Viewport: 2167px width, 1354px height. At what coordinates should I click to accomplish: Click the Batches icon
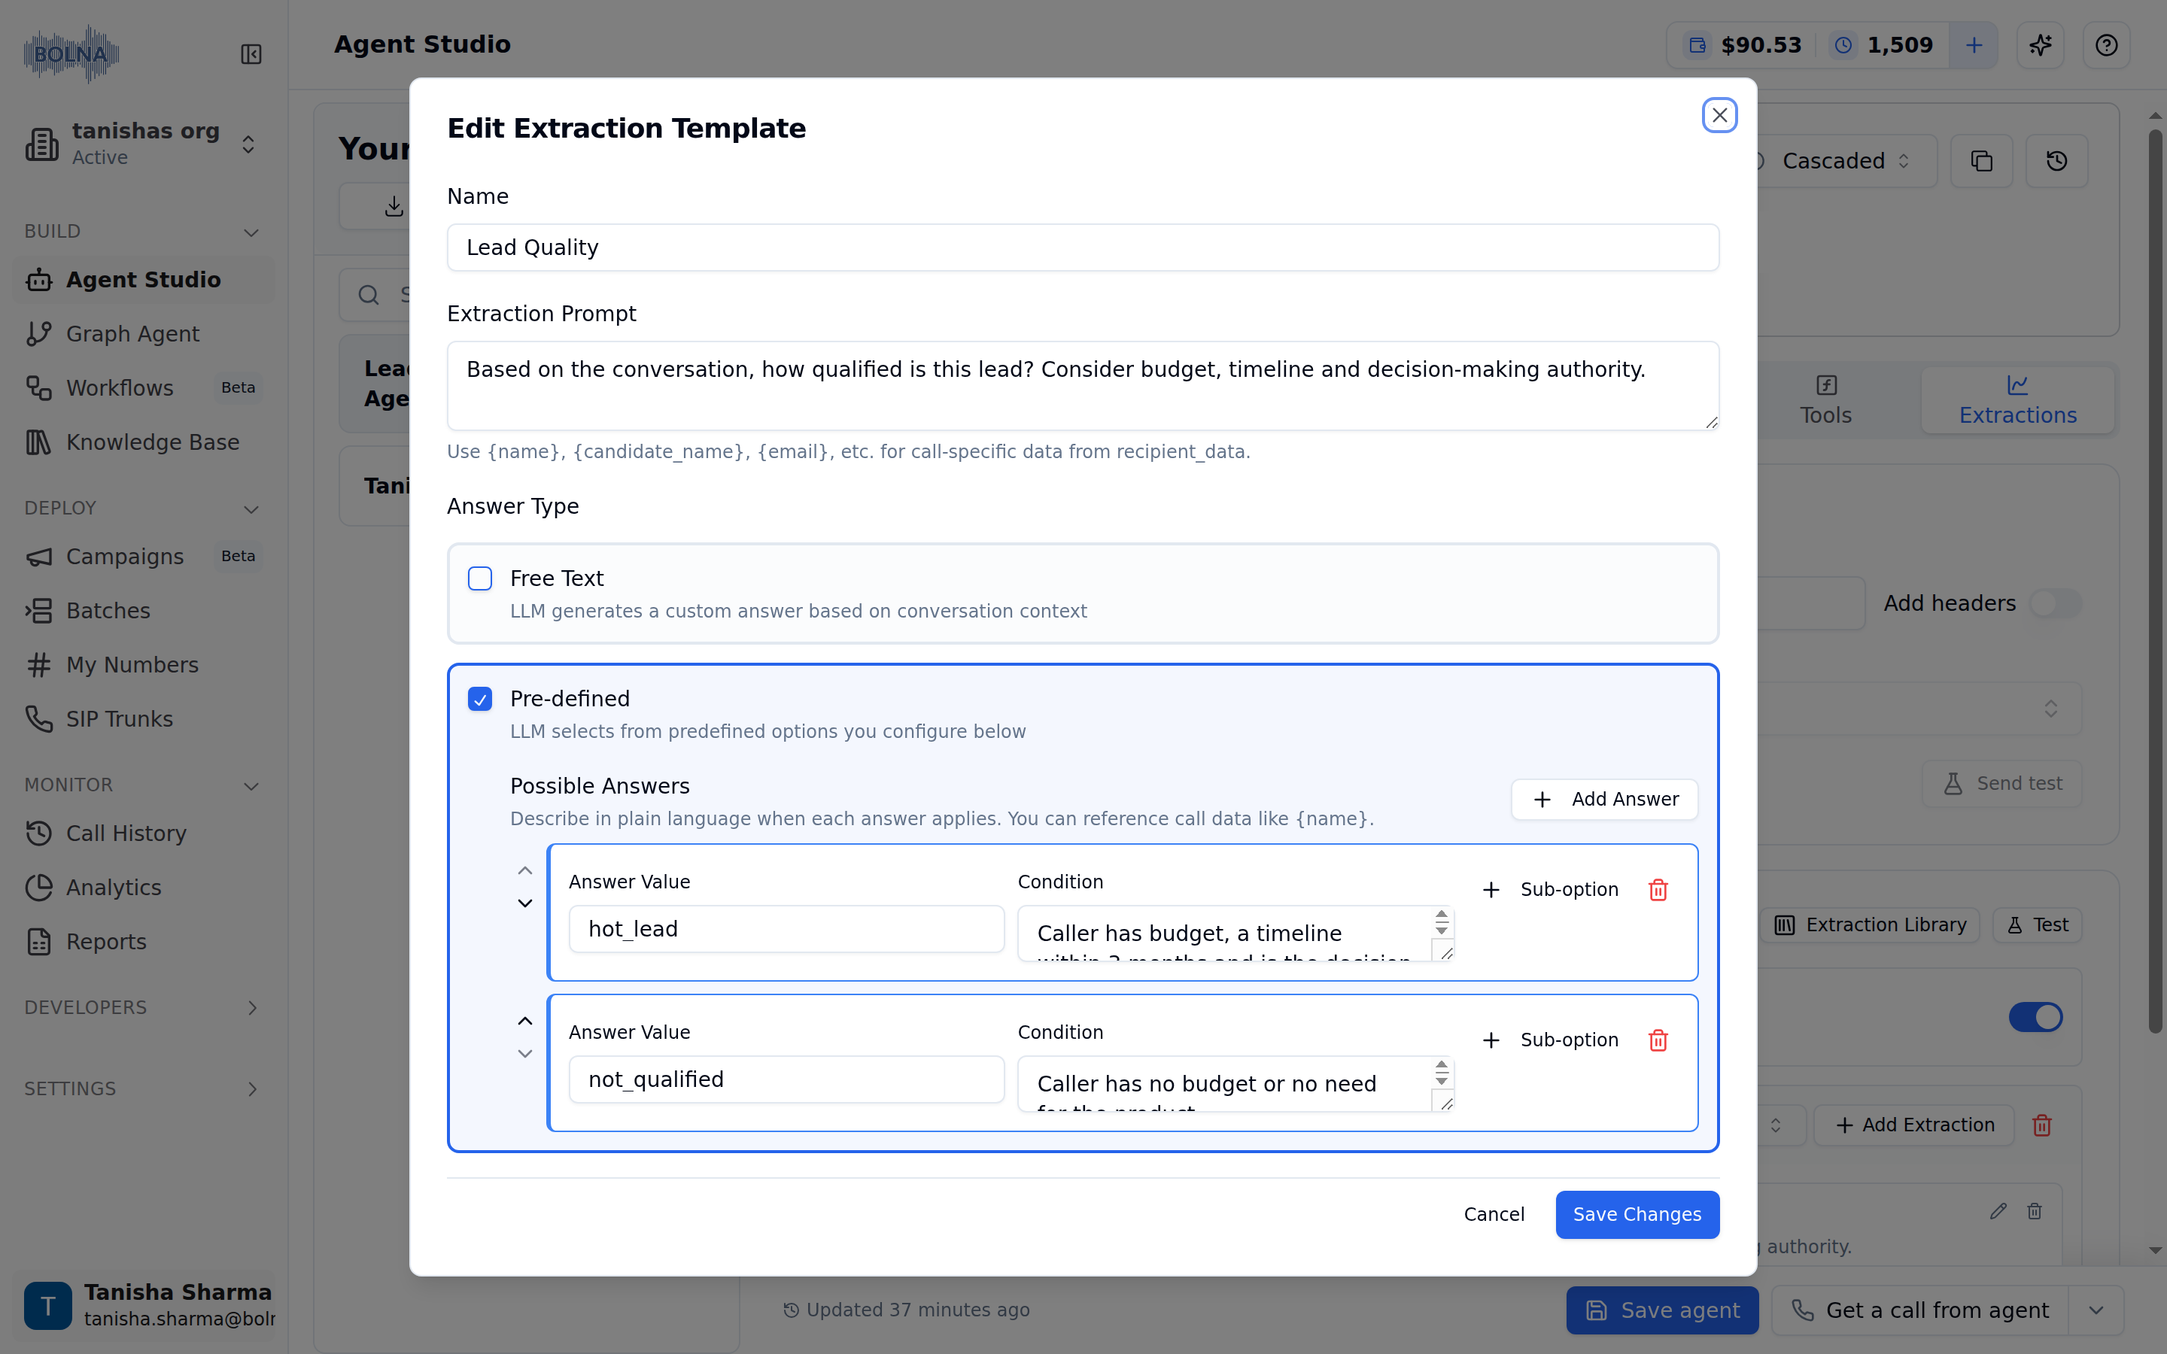coord(38,611)
